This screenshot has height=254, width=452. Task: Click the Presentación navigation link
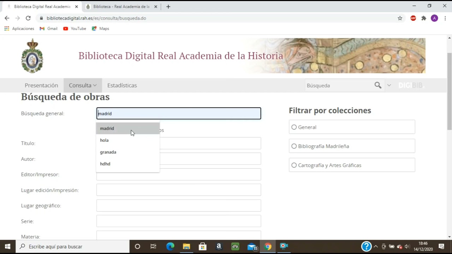41,85
